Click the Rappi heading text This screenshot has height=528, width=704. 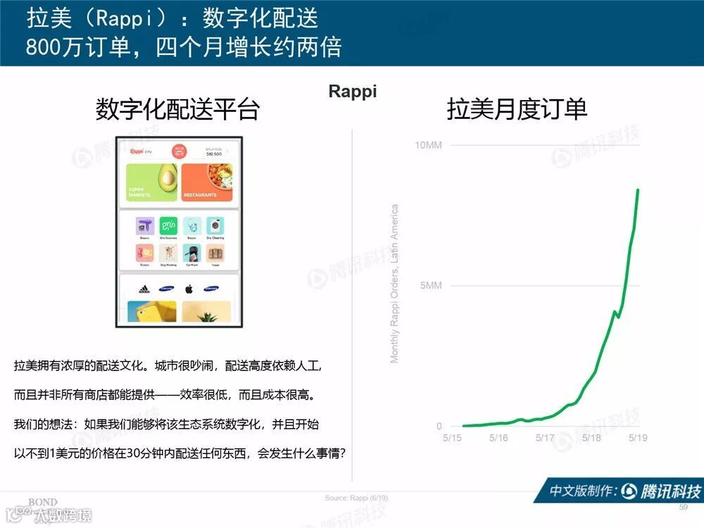353,92
